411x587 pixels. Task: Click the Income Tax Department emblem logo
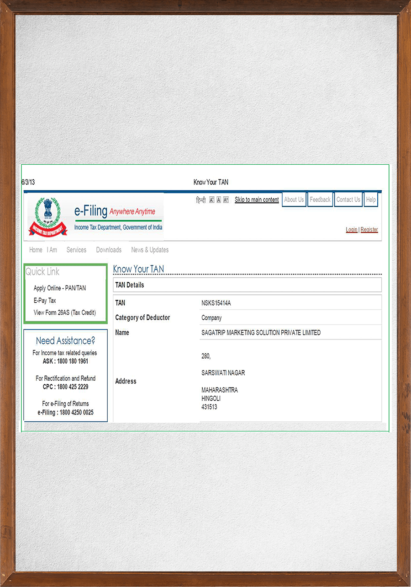[x=47, y=216]
